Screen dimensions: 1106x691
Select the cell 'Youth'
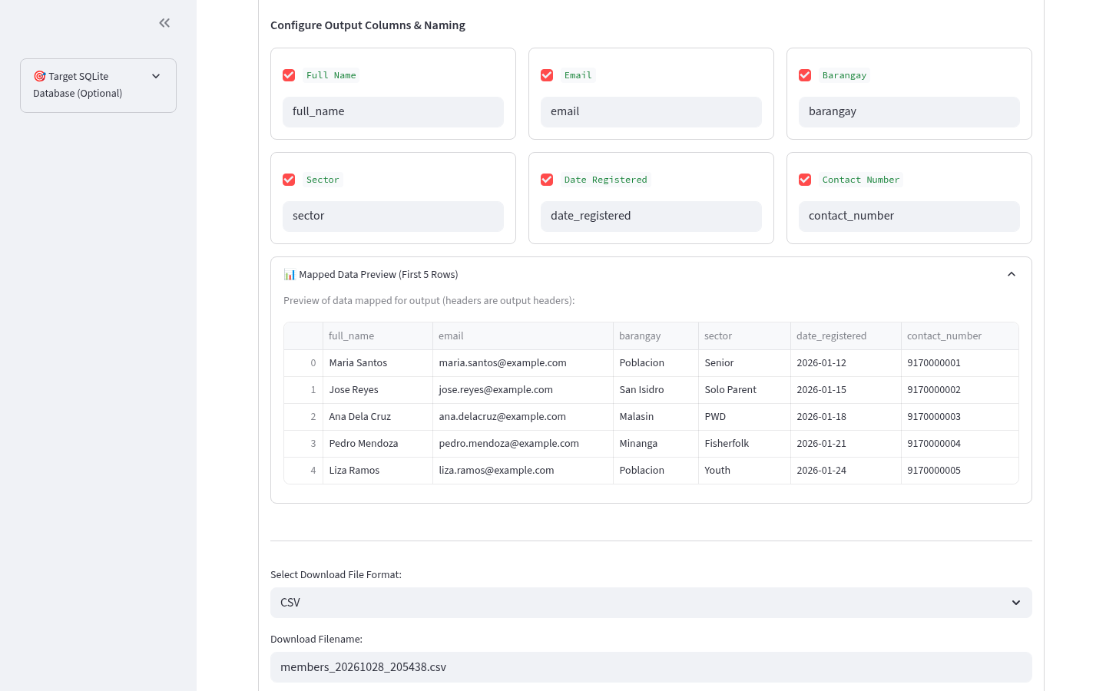click(744, 471)
